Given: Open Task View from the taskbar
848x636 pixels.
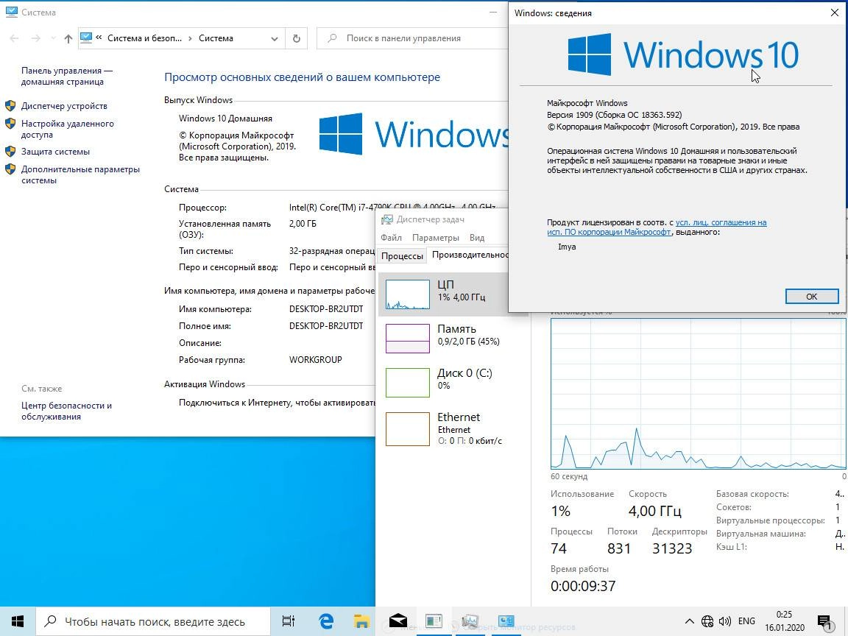Looking at the screenshot, I should click(x=289, y=621).
